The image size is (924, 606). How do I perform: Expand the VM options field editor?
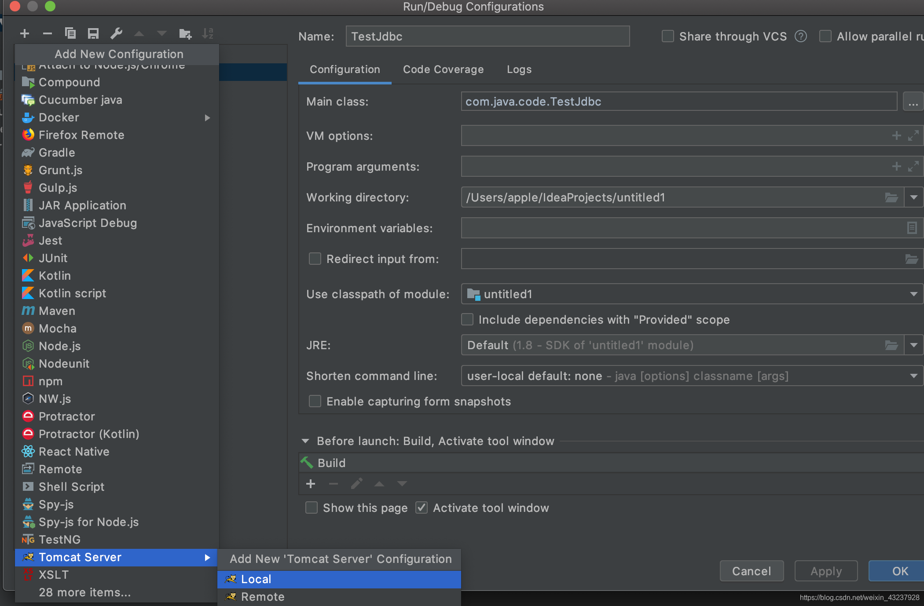[913, 135]
